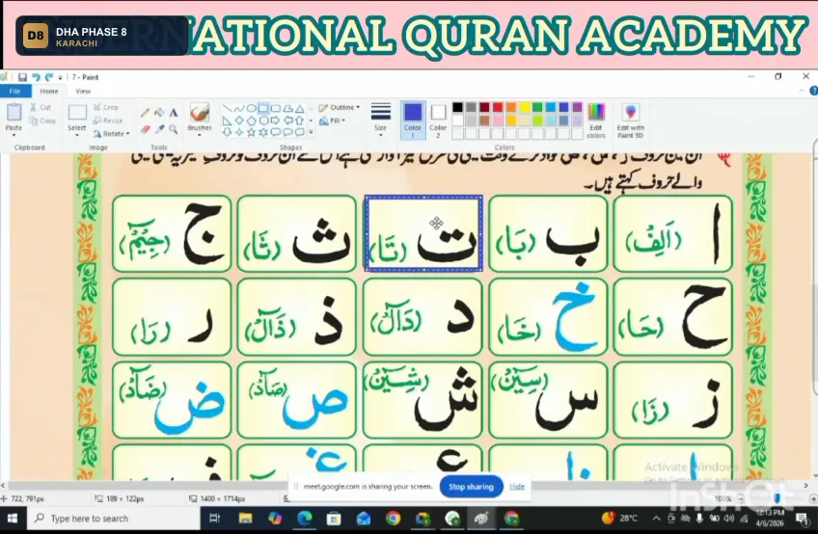The width and height of the screenshot is (818, 534).
Task: Choose the Rounded rectangle shape
Action: click(276, 109)
